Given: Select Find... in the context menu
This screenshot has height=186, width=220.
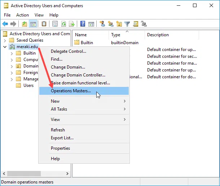Looking at the screenshot, I should tap(84, 59).
